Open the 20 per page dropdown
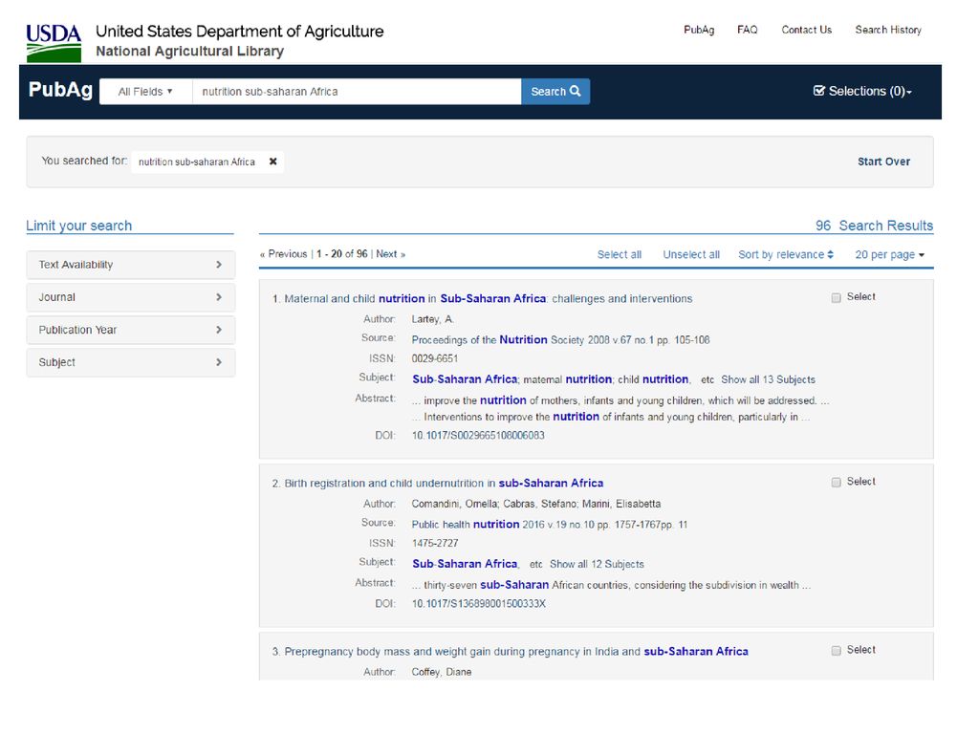The image size is (979, 734). coord(890,254)
